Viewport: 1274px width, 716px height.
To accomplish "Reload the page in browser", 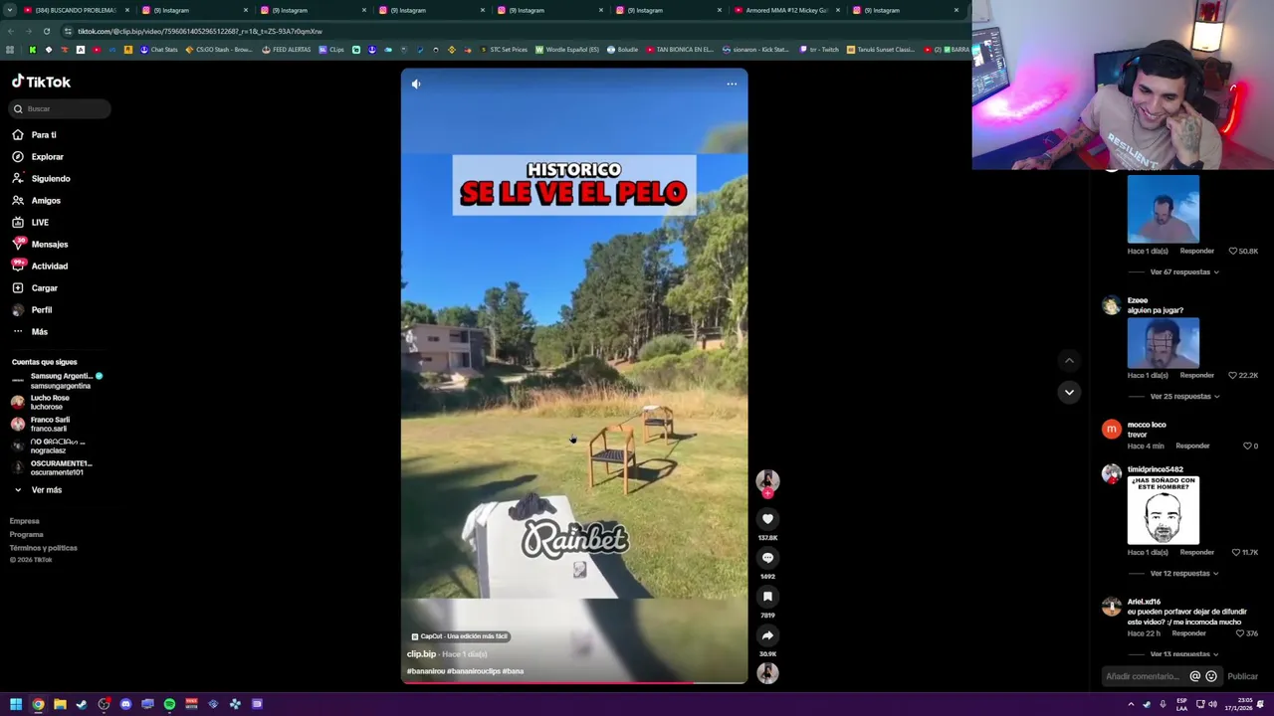I will [45, 31].
